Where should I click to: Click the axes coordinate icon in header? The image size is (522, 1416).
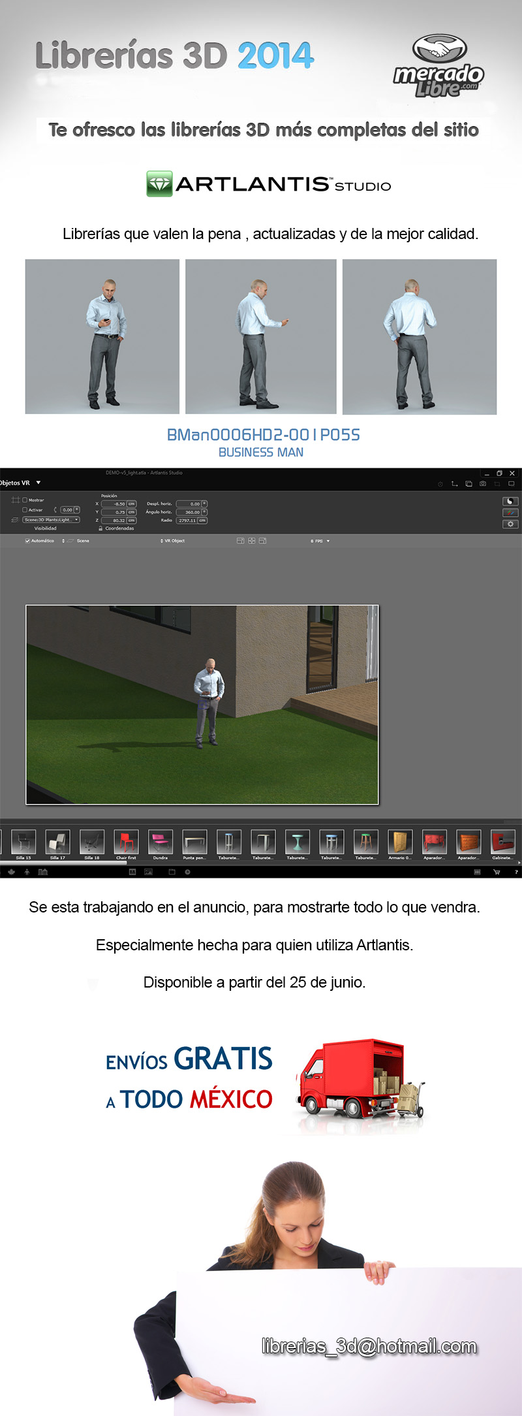pyautogui.click(x=454, y=484)
